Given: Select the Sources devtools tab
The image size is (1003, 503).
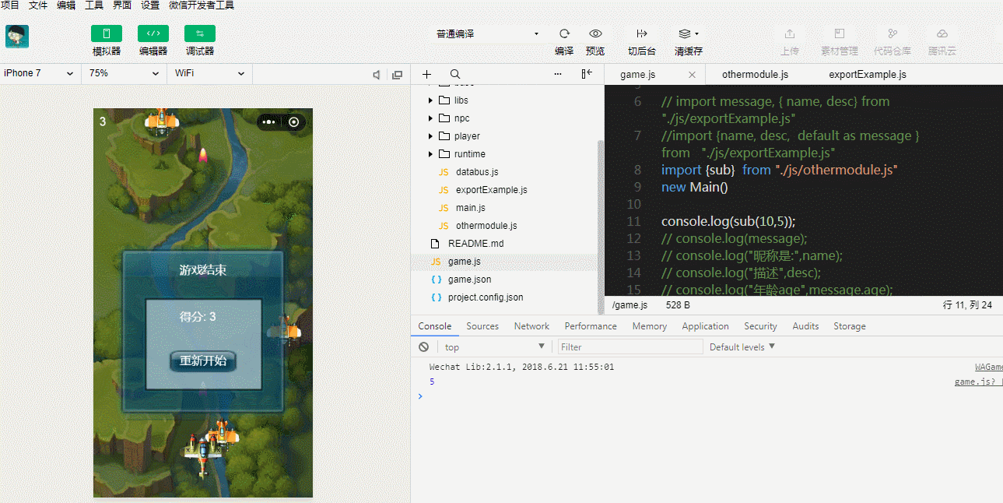Looking at the screenshot, I should pos(482,326).
